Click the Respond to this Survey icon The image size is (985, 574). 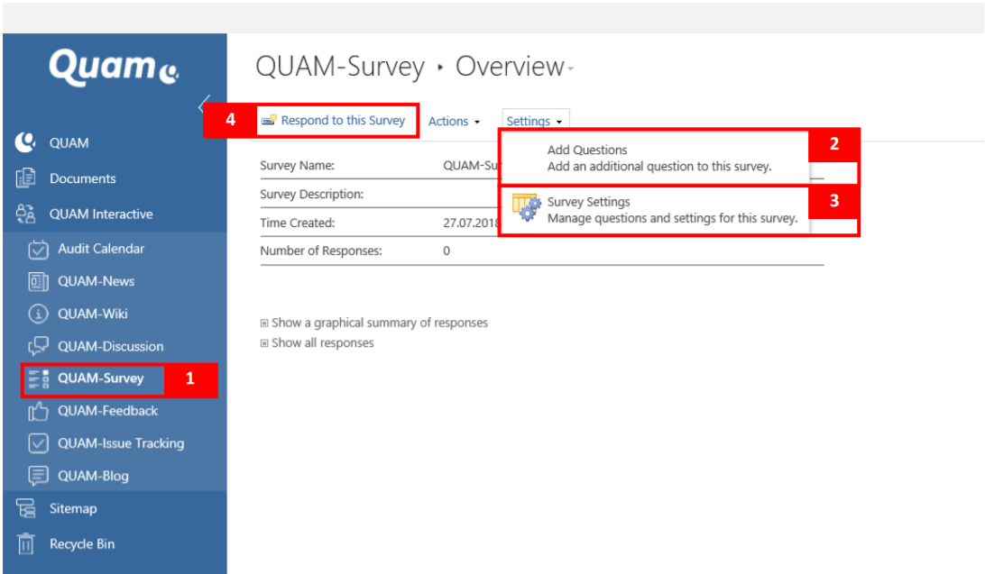pyautogui.click(x=269, y=120)
